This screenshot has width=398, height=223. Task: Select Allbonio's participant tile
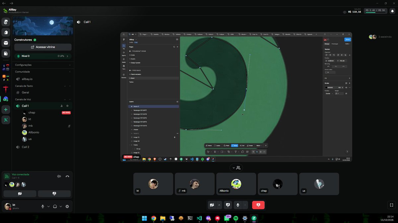[236, 184]
